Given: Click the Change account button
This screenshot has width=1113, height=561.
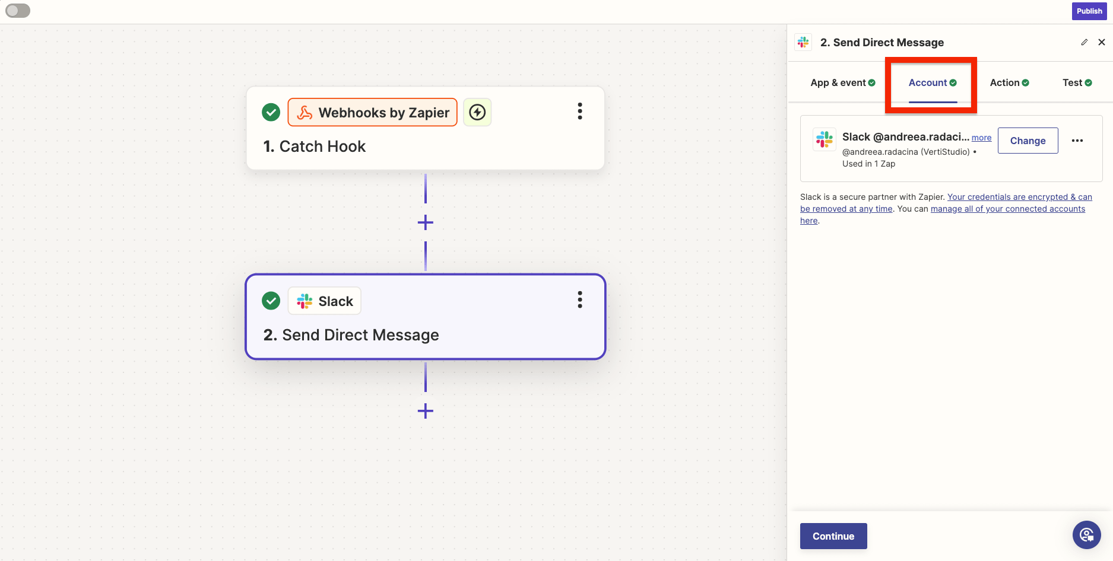Looking at the screenshot, I should [x=1028, y=141].
